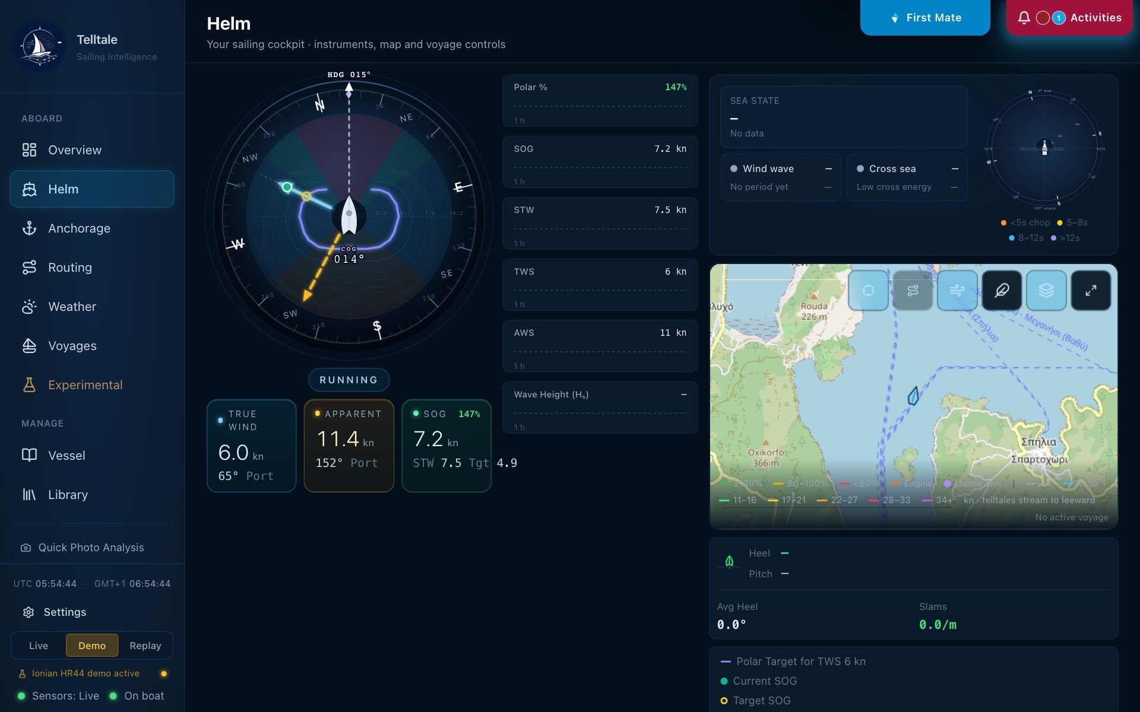Screen dimensions: 1140x712
Task: Expand the map to fullscreen
Action: pyautogui.click(x=1091, y=290)
